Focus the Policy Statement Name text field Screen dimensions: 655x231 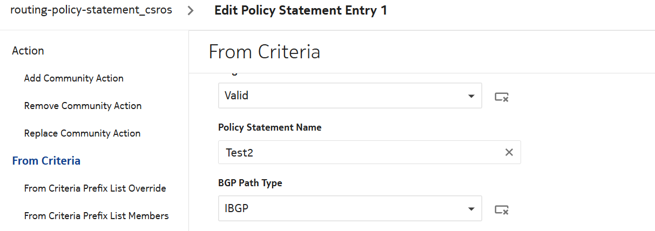(362, 152)
